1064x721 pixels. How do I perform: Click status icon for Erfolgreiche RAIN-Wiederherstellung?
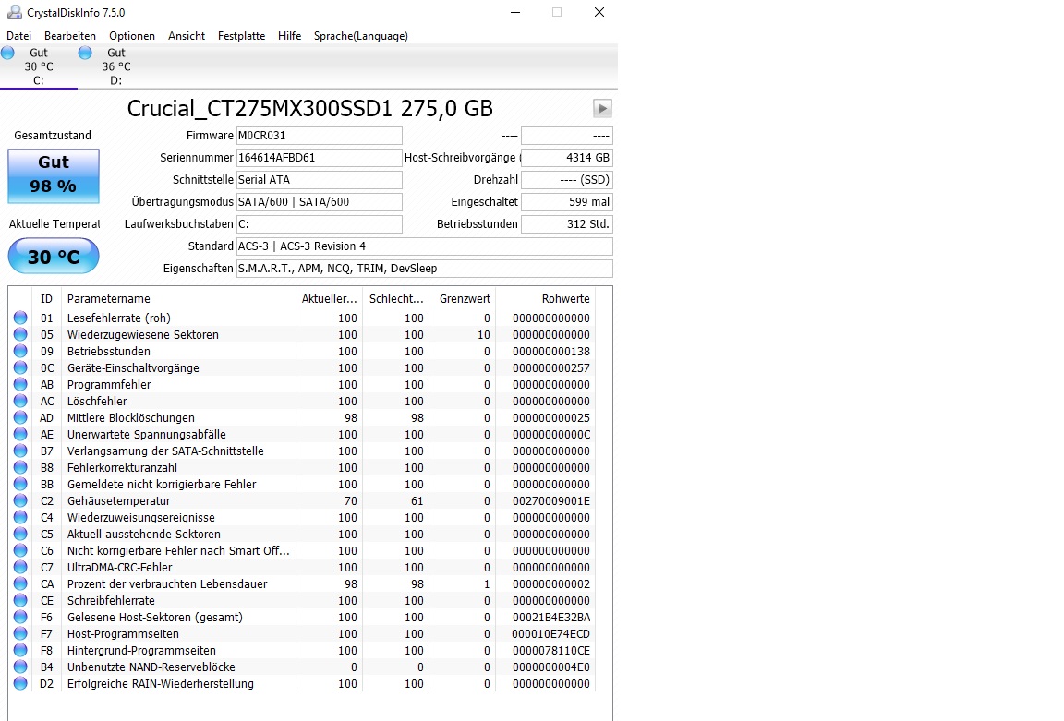(x=20, y=683)
